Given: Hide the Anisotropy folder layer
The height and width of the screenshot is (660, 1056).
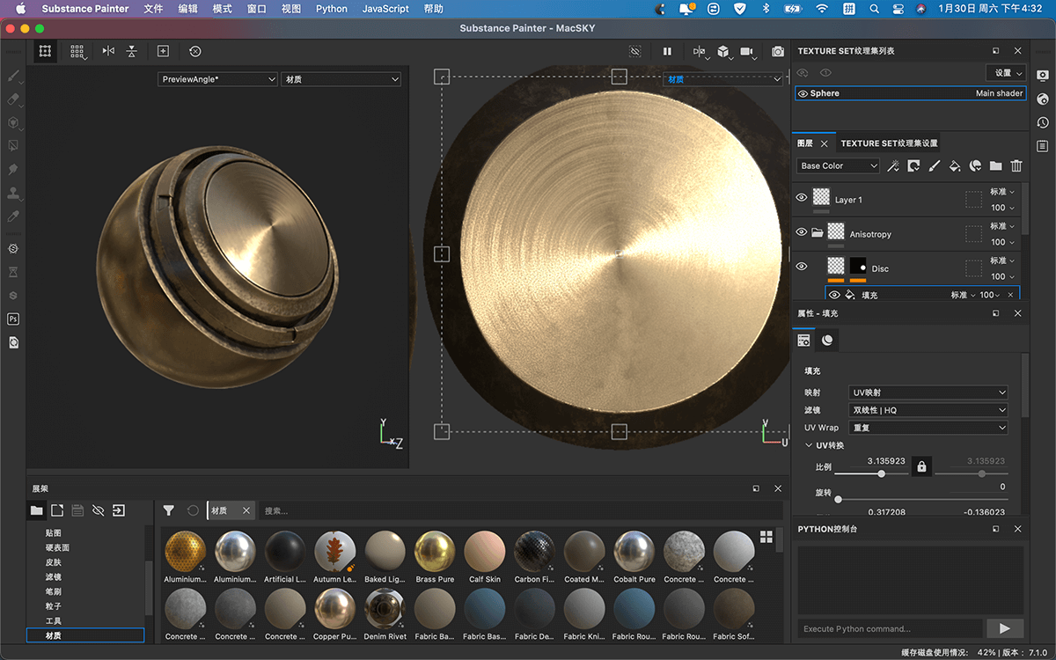Looking at the screenshot, I should (801, 231).
